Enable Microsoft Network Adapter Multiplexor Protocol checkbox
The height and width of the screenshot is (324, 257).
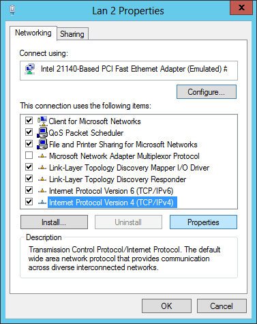tap(29, 156)
